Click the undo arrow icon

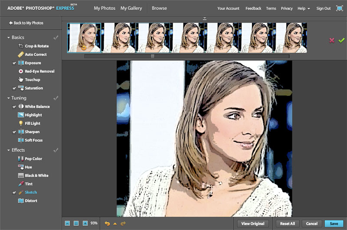click(x=107, y=224)
